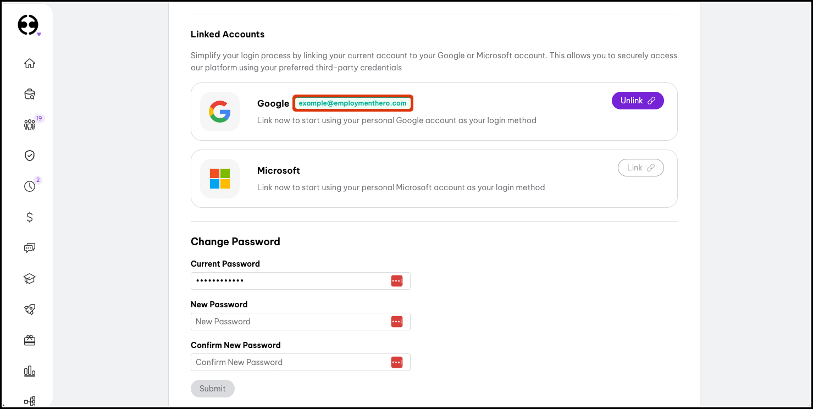Click the Link button for Microsoft

[640, 168]
